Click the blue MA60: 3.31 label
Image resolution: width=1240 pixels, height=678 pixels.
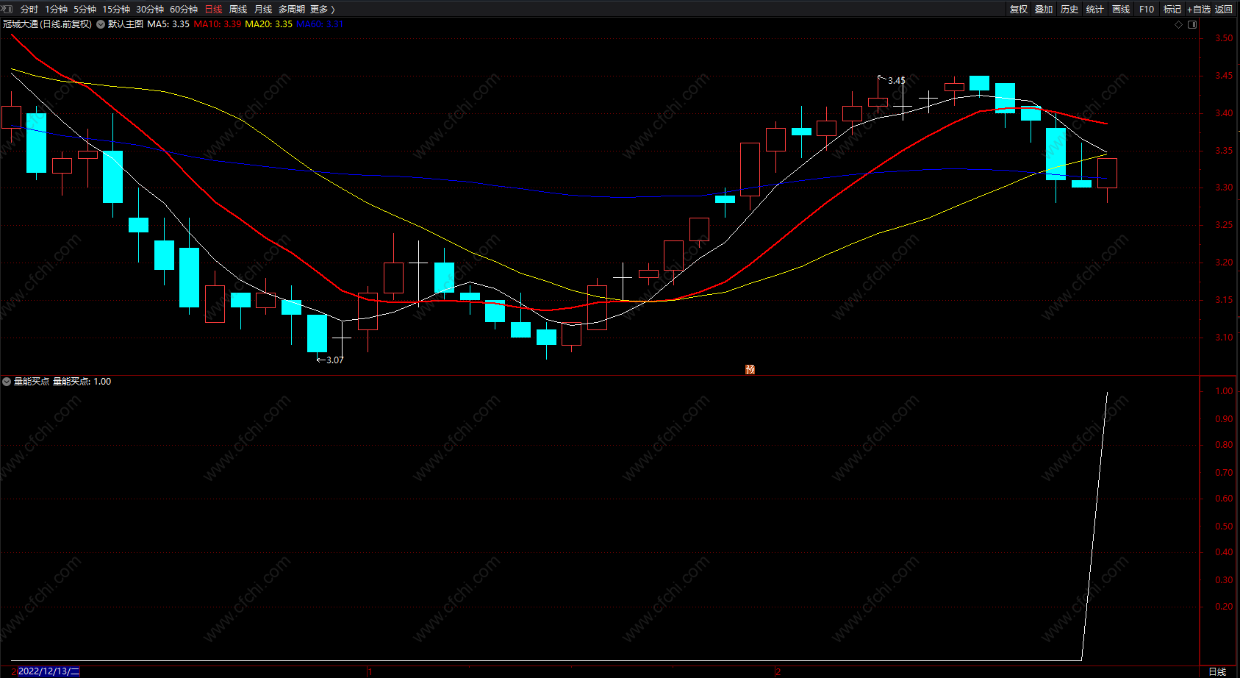[320, 24]
